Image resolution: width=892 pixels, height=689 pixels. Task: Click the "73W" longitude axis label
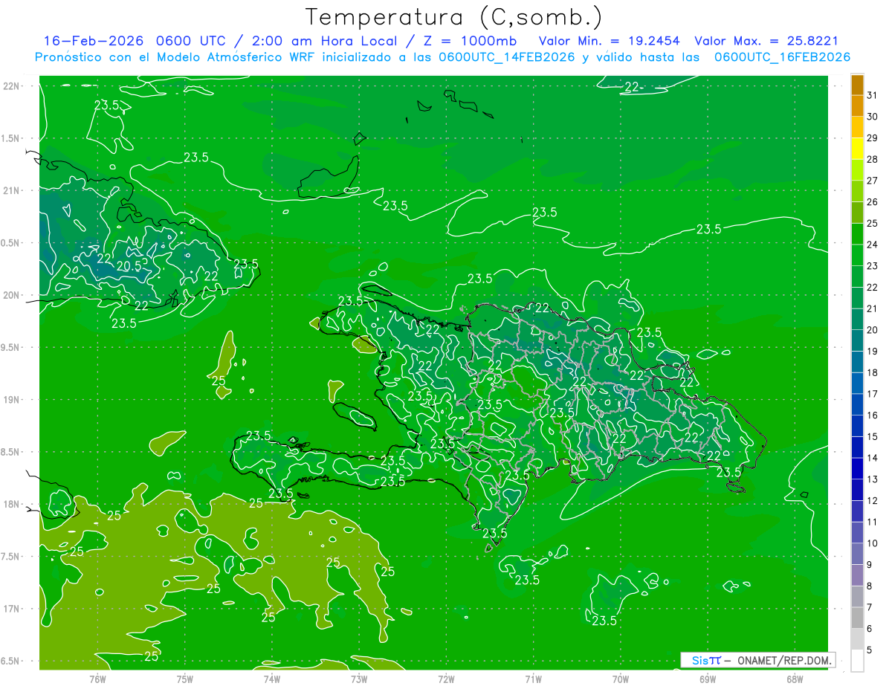359,679
